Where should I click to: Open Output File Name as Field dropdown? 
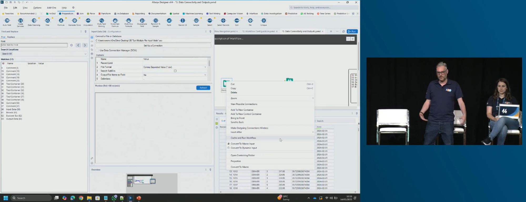[205, 75]
